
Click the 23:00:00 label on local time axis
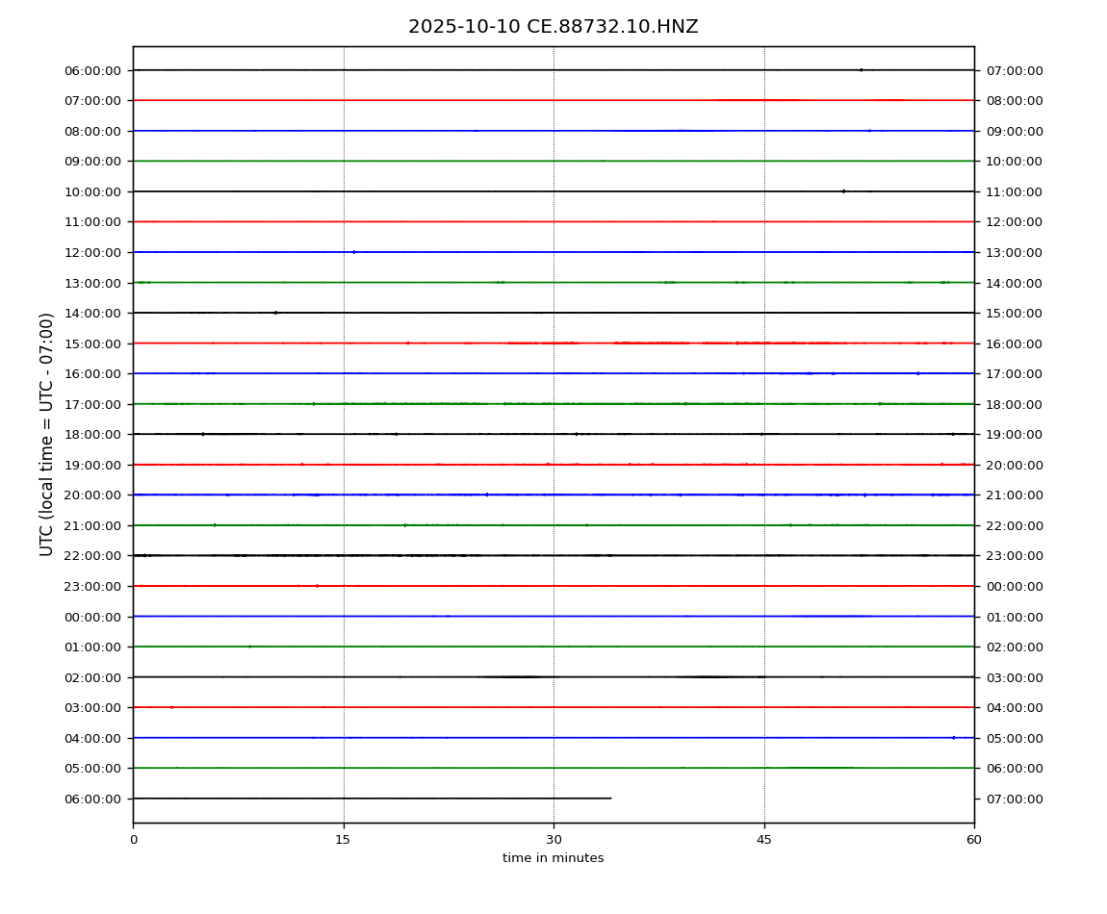point(1014,556)
